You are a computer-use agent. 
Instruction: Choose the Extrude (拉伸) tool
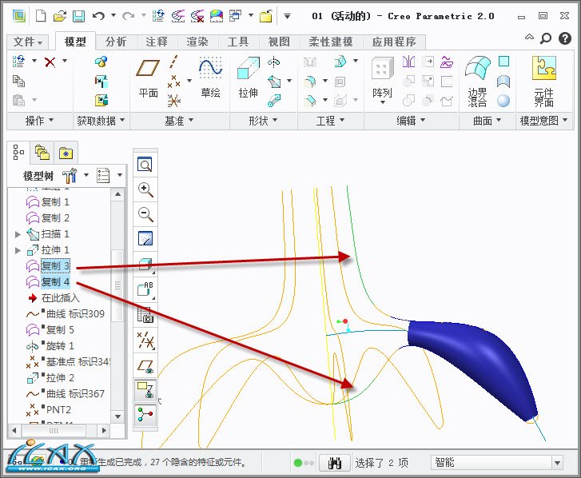click(249, 78)
